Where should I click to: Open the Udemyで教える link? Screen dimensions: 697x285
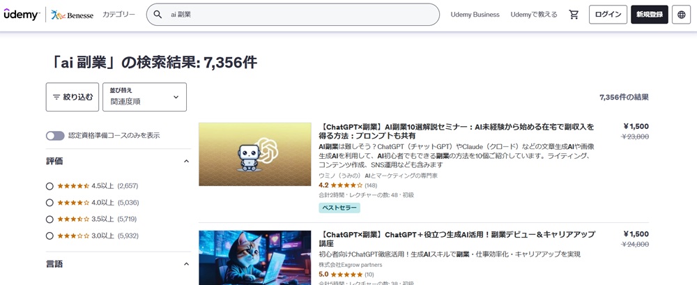click(534, 15)
